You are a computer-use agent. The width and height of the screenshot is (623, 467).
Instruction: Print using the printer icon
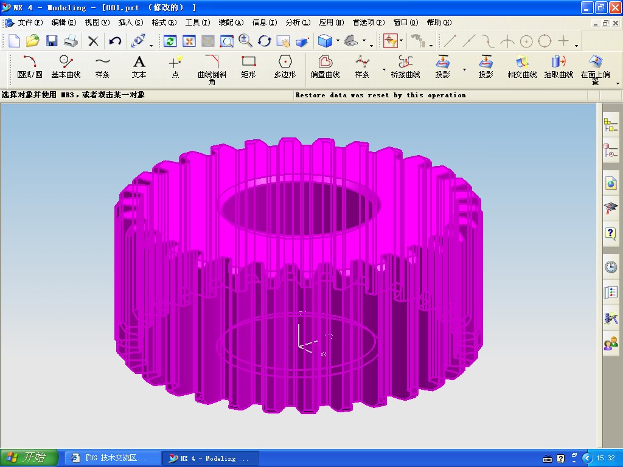[x=71, y=41]
